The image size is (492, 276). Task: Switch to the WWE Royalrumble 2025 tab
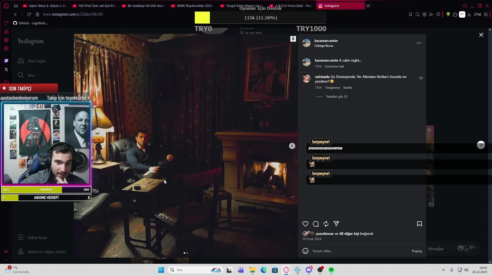[x=192, y=6]
